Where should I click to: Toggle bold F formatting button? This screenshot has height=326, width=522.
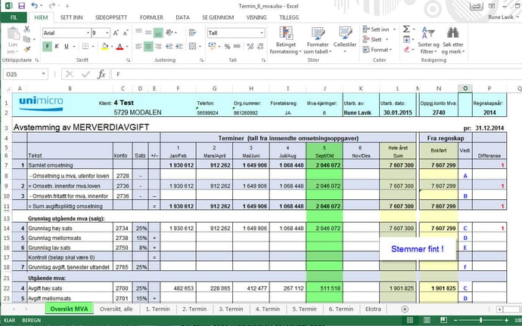pyautogui.click(x=47, y=46)
